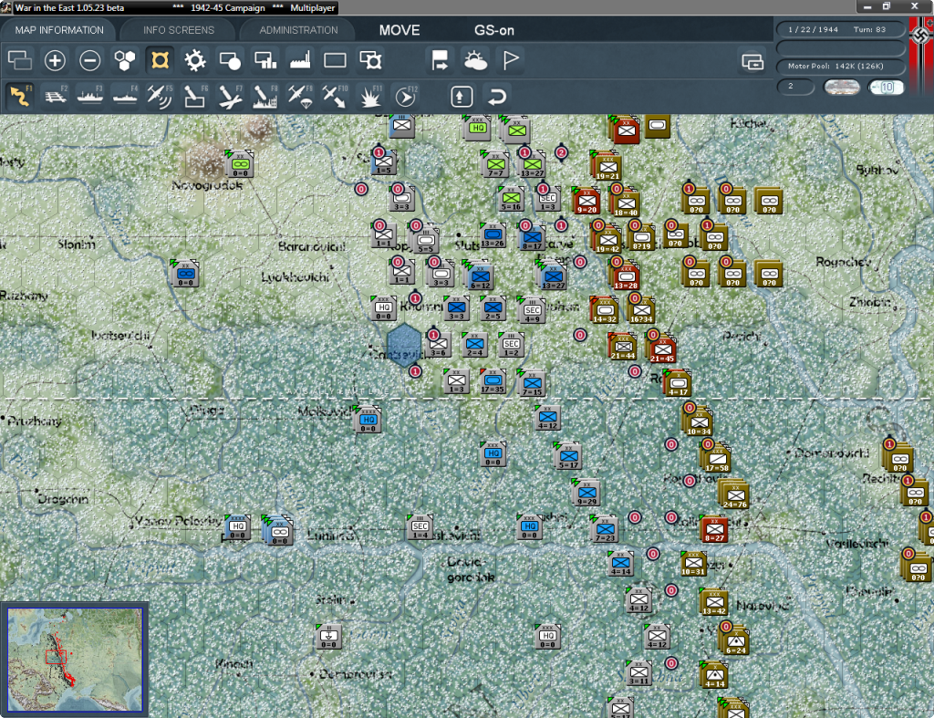This screenshot has height=718, width=934.
Task: Click the date and turn display
Action: 840,29
